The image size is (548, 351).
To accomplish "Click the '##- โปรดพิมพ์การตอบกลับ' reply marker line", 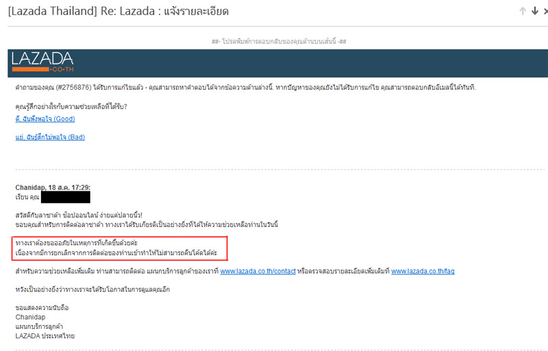I will tap(279, 41).
